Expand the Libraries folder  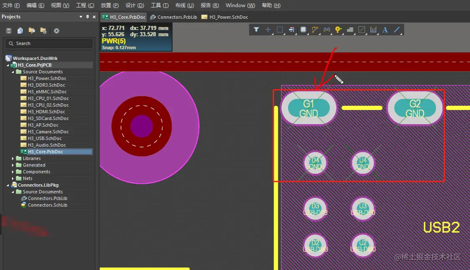[13, 158]
